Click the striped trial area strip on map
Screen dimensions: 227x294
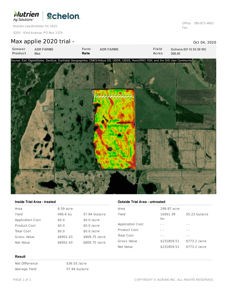[114, 97]
